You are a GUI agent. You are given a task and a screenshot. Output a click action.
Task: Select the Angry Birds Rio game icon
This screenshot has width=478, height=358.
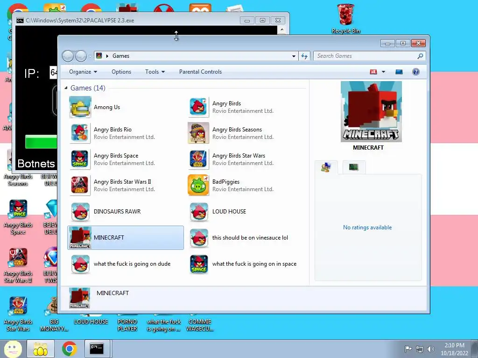point(80,133)
